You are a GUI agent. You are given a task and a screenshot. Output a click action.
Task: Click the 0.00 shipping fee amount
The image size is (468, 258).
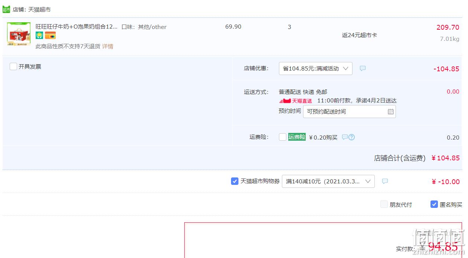tap(453, 92)
